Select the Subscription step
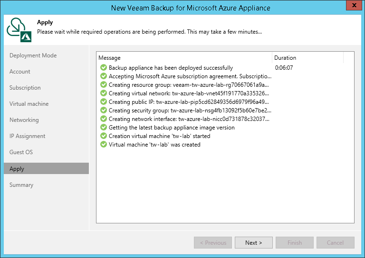 25,88
